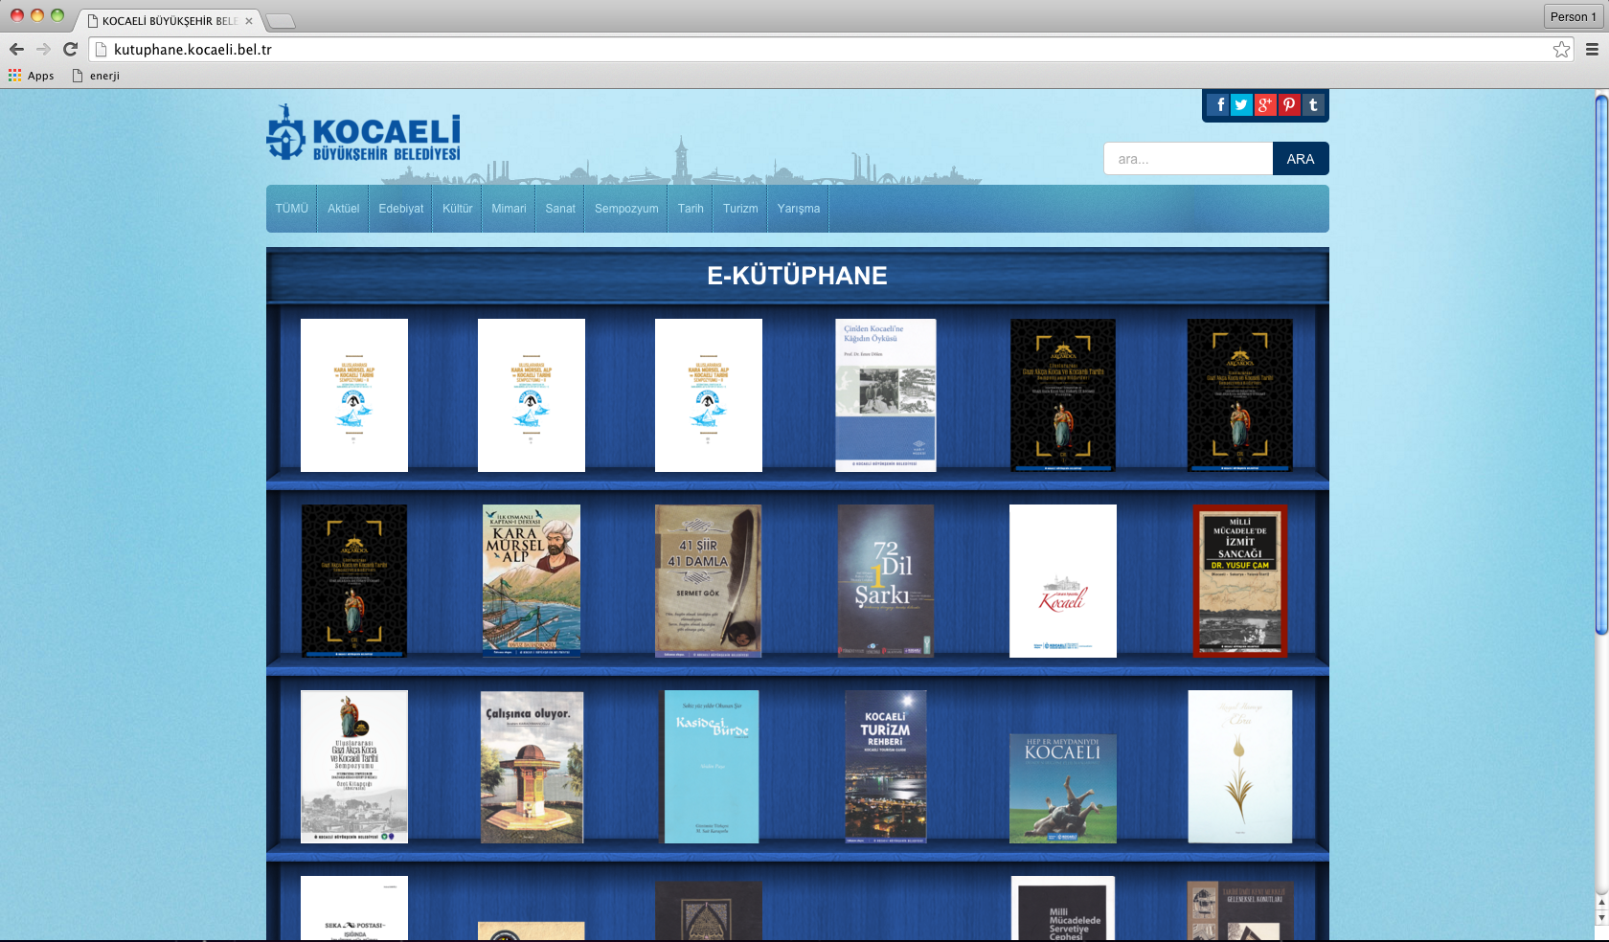Click the Tumblr social icon

(1313, 105)
